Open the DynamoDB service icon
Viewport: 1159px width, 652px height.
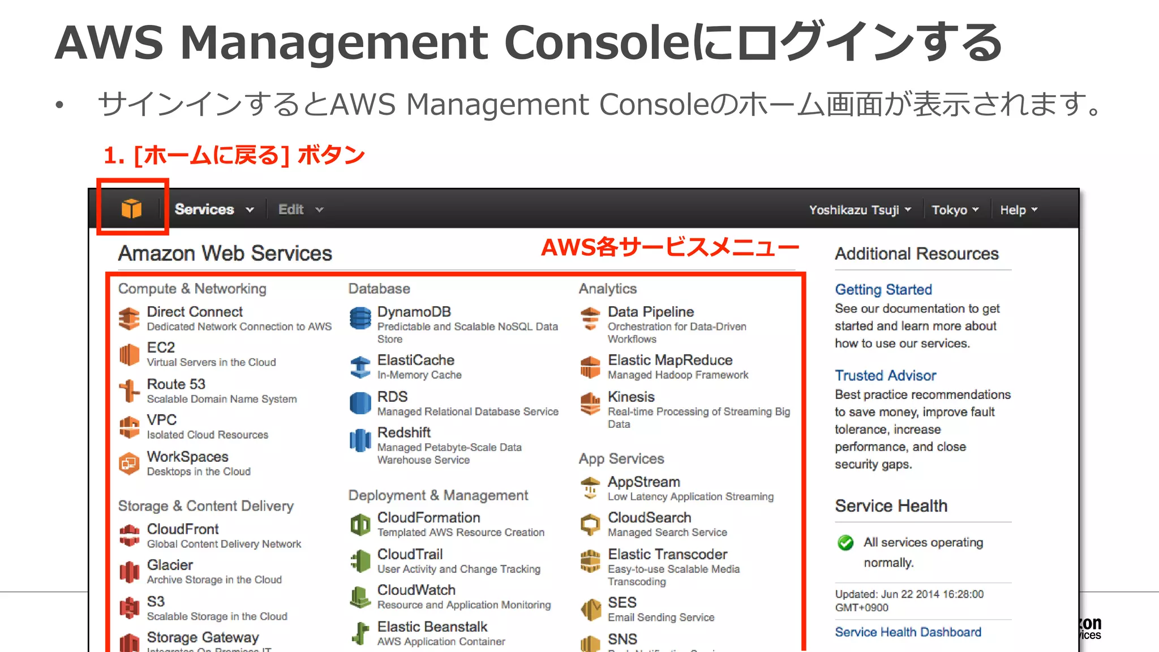pyautogui.click(x=360, y=319)
